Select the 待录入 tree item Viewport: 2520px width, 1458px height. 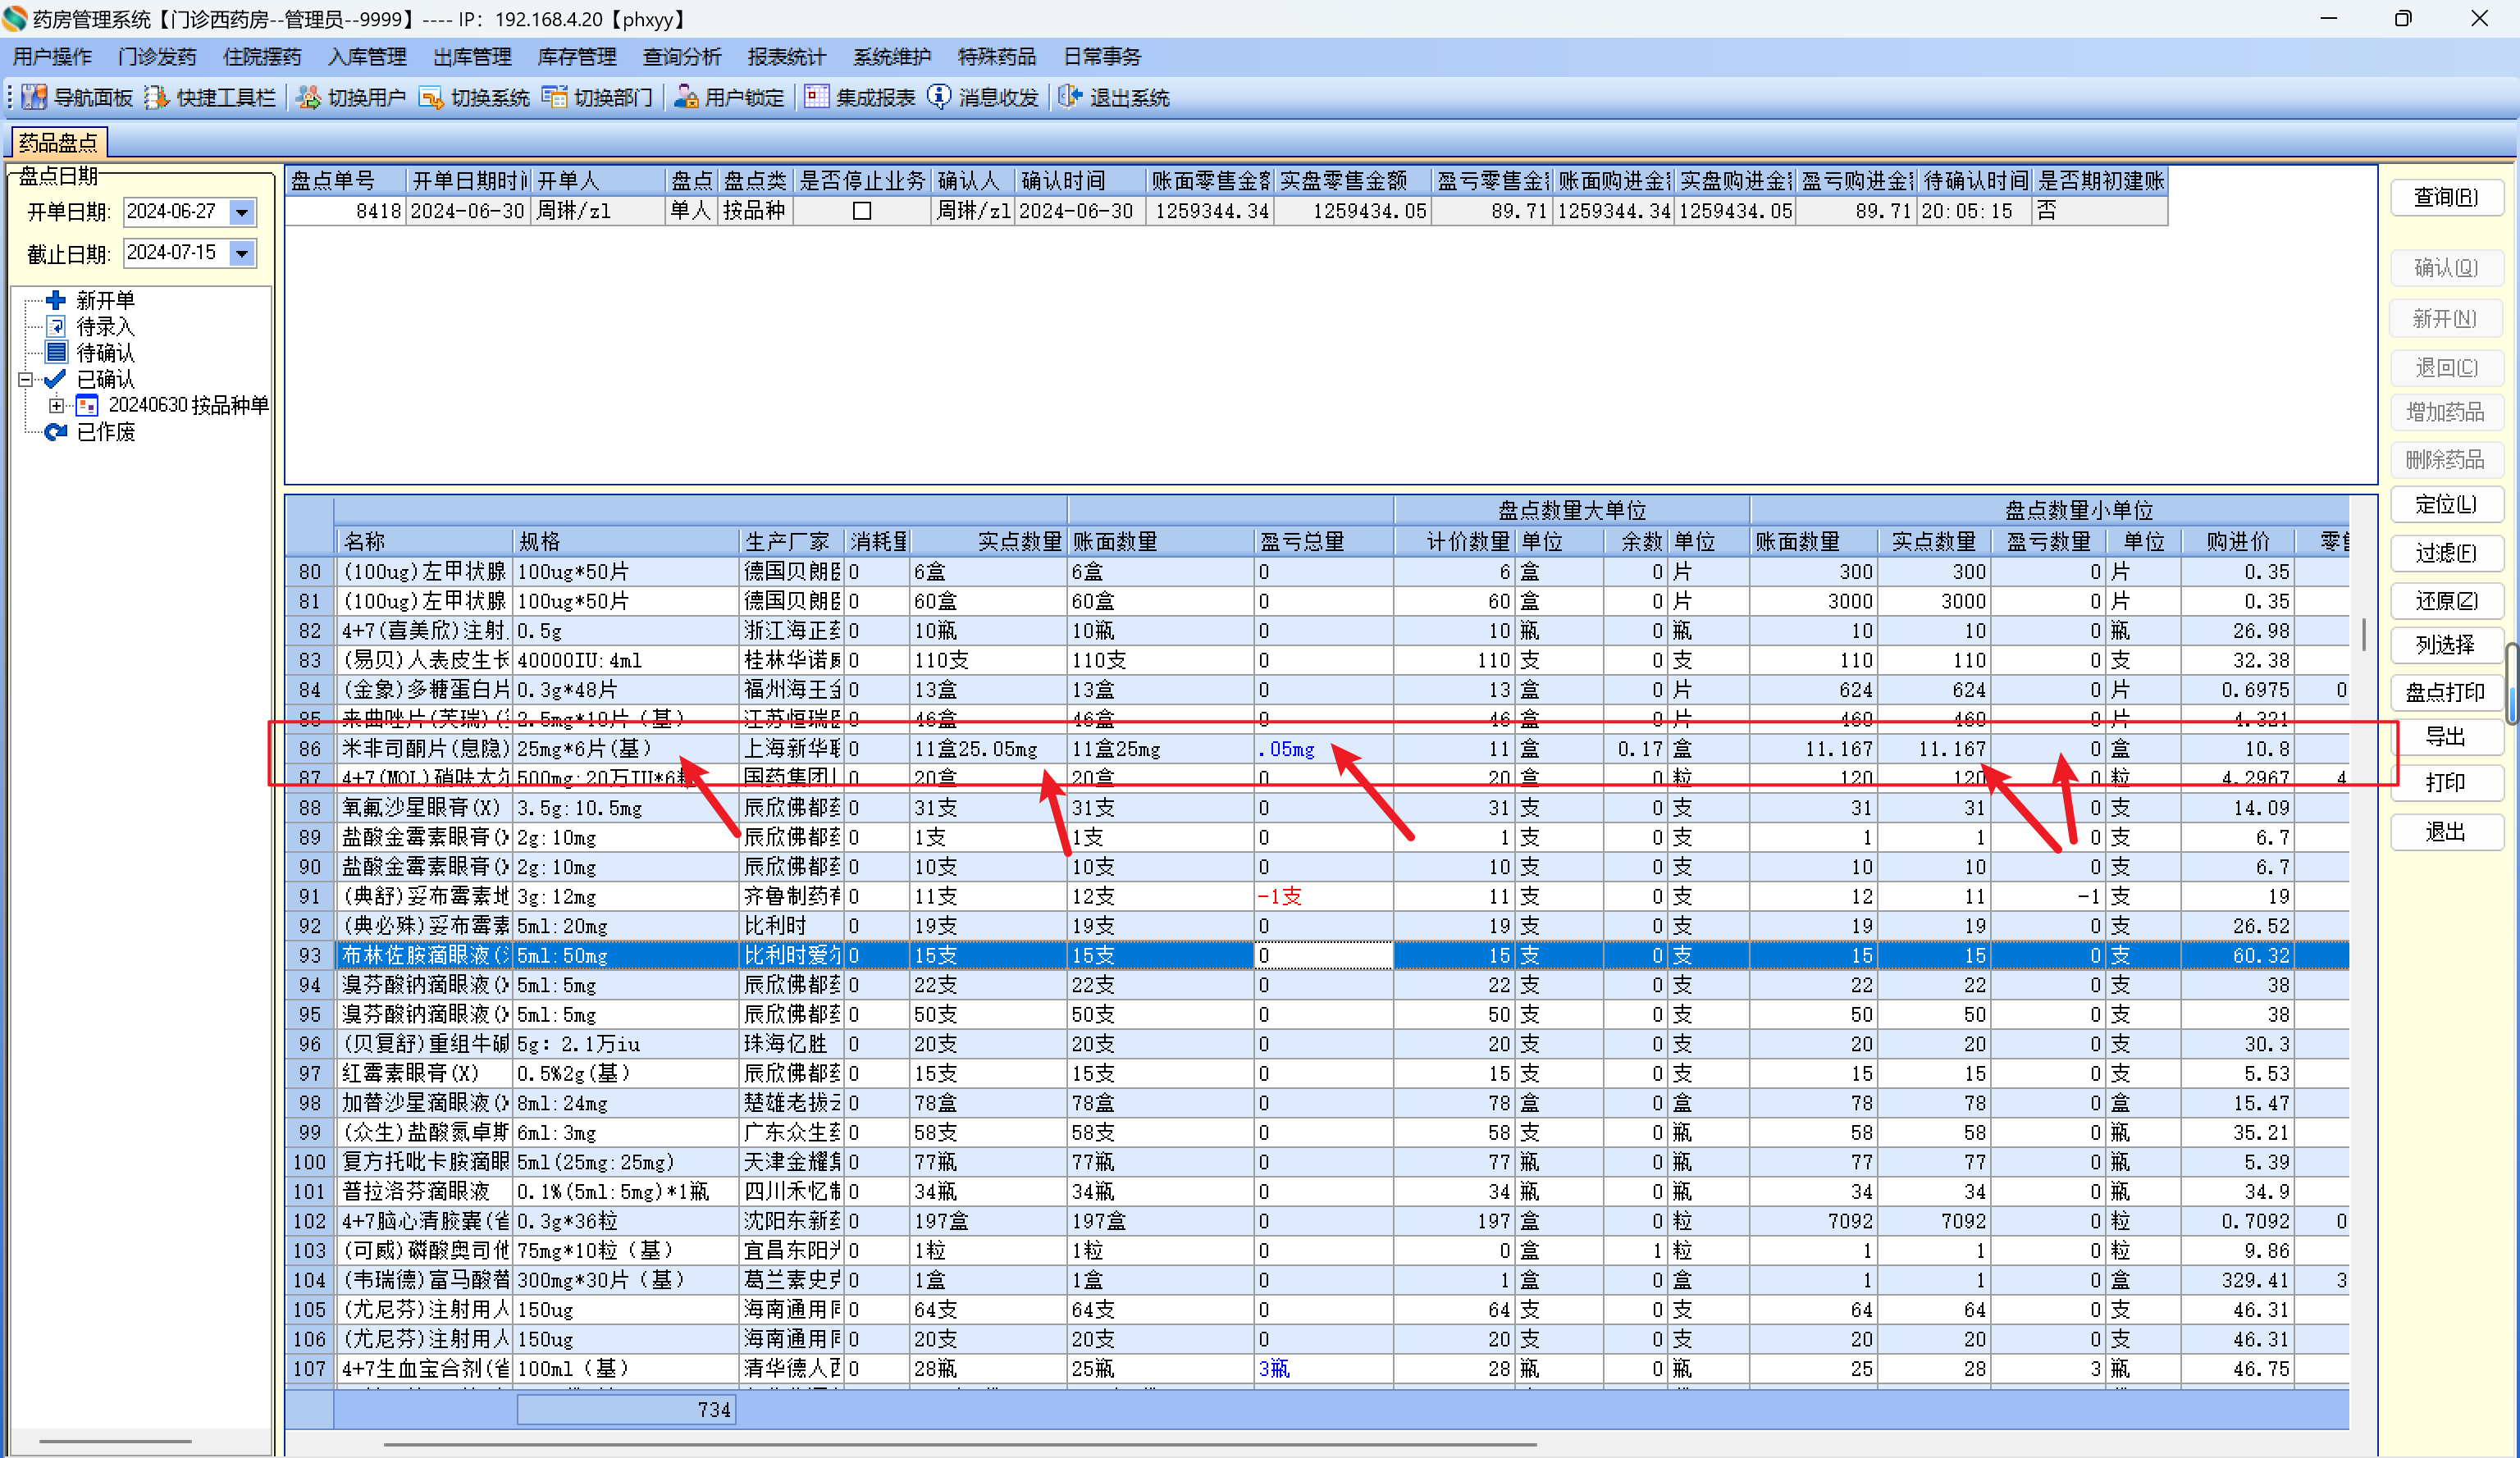pyautogui.click(x=104, y=326)
